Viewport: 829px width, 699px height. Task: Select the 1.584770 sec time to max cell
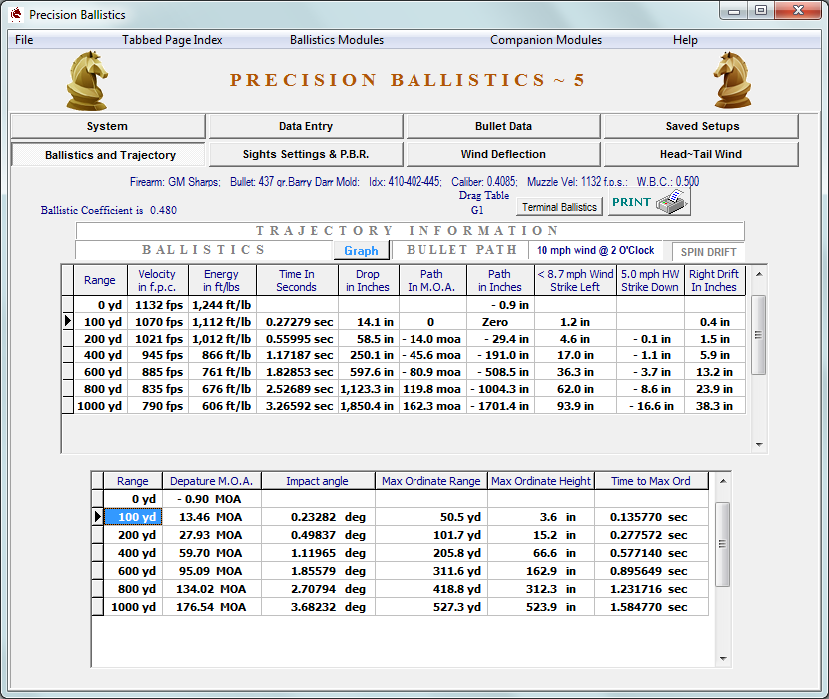[x=651, y=607]
